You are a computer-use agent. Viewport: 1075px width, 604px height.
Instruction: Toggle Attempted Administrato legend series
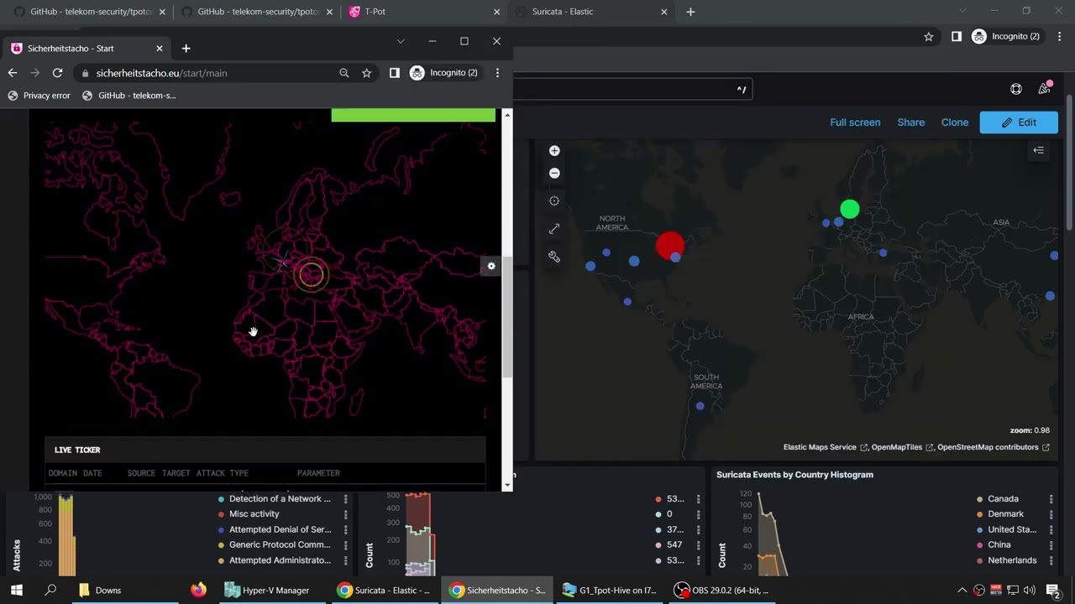tap(280, 560)
